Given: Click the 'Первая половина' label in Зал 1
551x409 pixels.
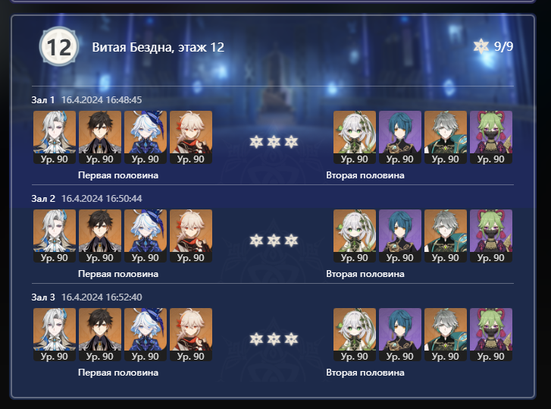Looking at the screenshot, I should 118,175.
